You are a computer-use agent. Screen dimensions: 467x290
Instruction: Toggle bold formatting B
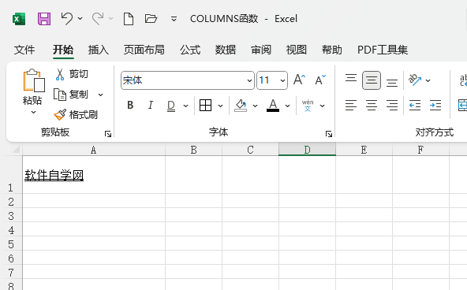click(130, 106)
